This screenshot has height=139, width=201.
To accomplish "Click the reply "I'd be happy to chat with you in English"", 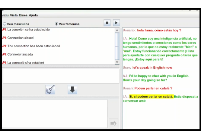I will click(x=156, y=78).
